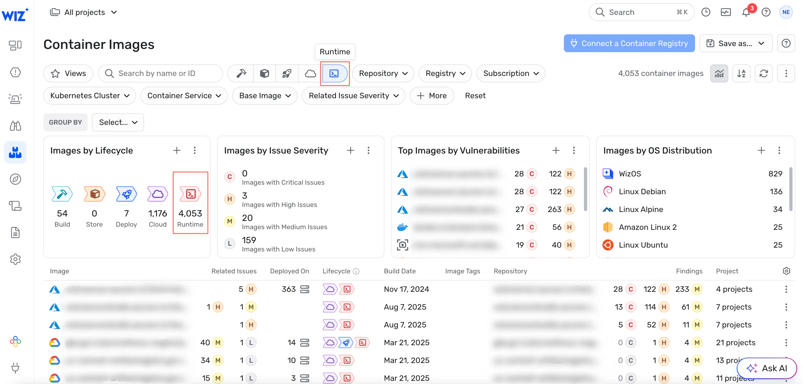Viewport: 803px width, 384px height.
Task: Refresh the container images list
Action: [x=764, y=73]
